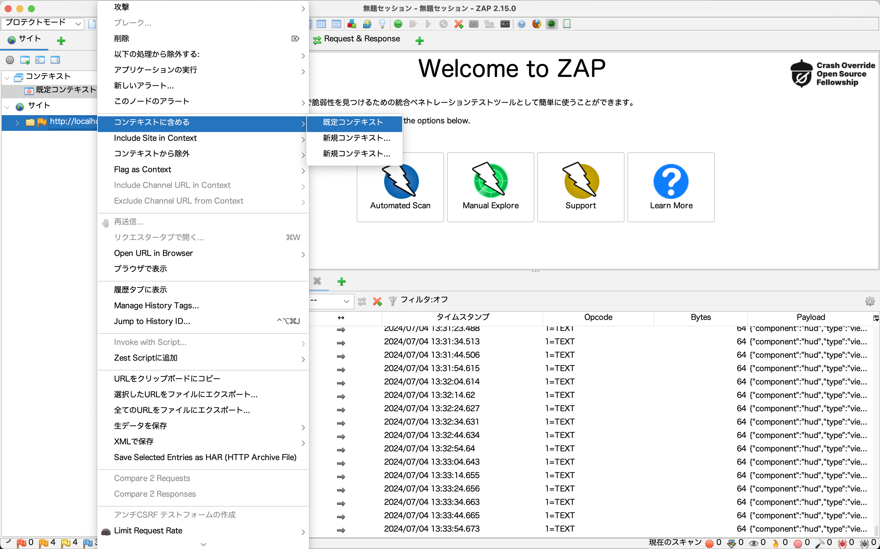Open the channel selector dropdown in WebSockets panel
Viewport: 880px width, 549px height.
tap(331, 301)
